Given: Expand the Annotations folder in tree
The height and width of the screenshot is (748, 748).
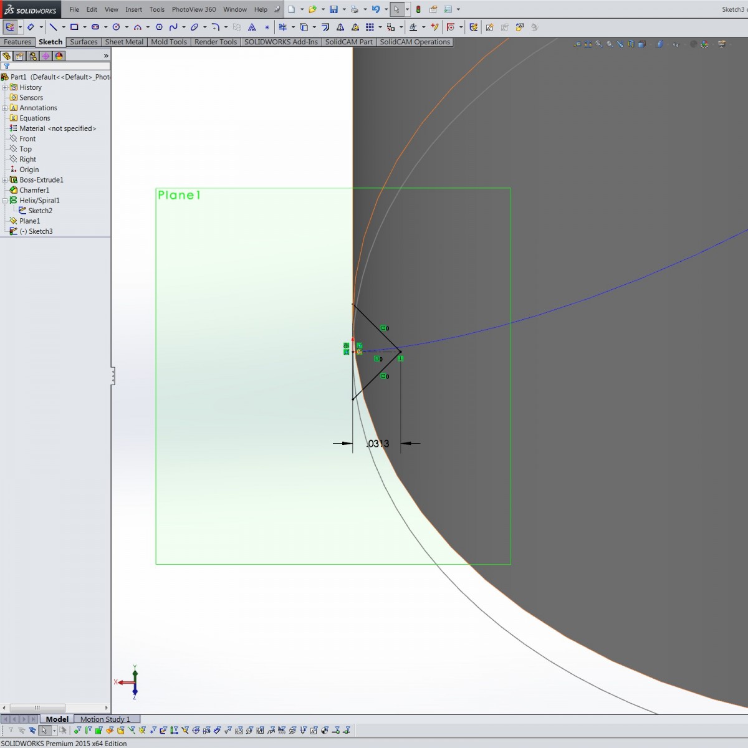Looking at the screenshot, I should point(5,108).
